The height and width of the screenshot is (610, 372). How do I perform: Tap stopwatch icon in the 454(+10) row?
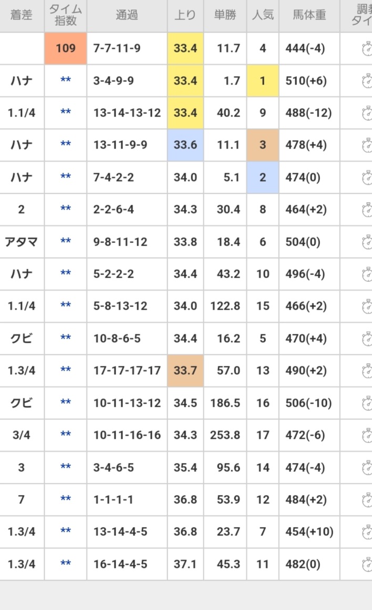[367, 532]
